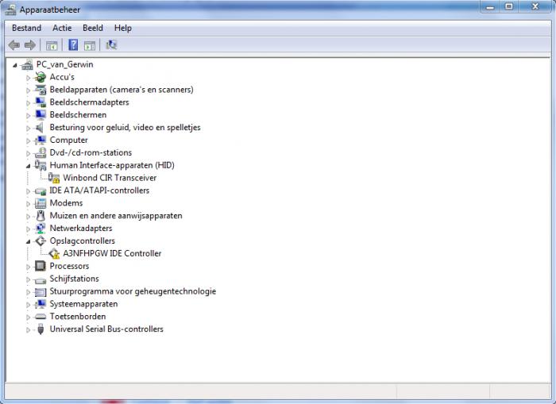The height and width of the screenshot is (404, 556).
Task: Select Schijfstations label
Action: click(75, 279)
